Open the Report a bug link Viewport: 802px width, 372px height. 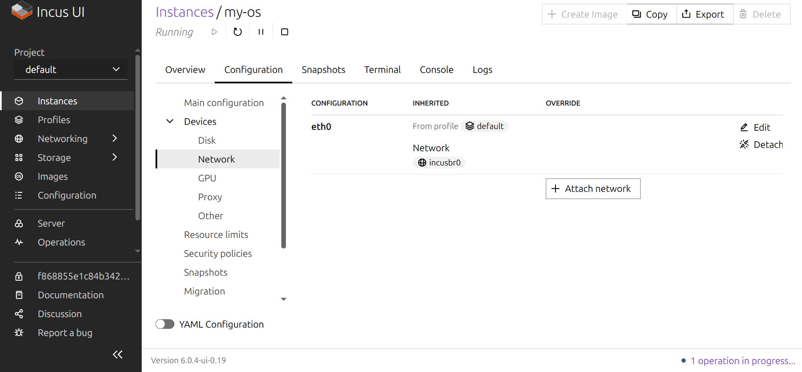(65, 333)
